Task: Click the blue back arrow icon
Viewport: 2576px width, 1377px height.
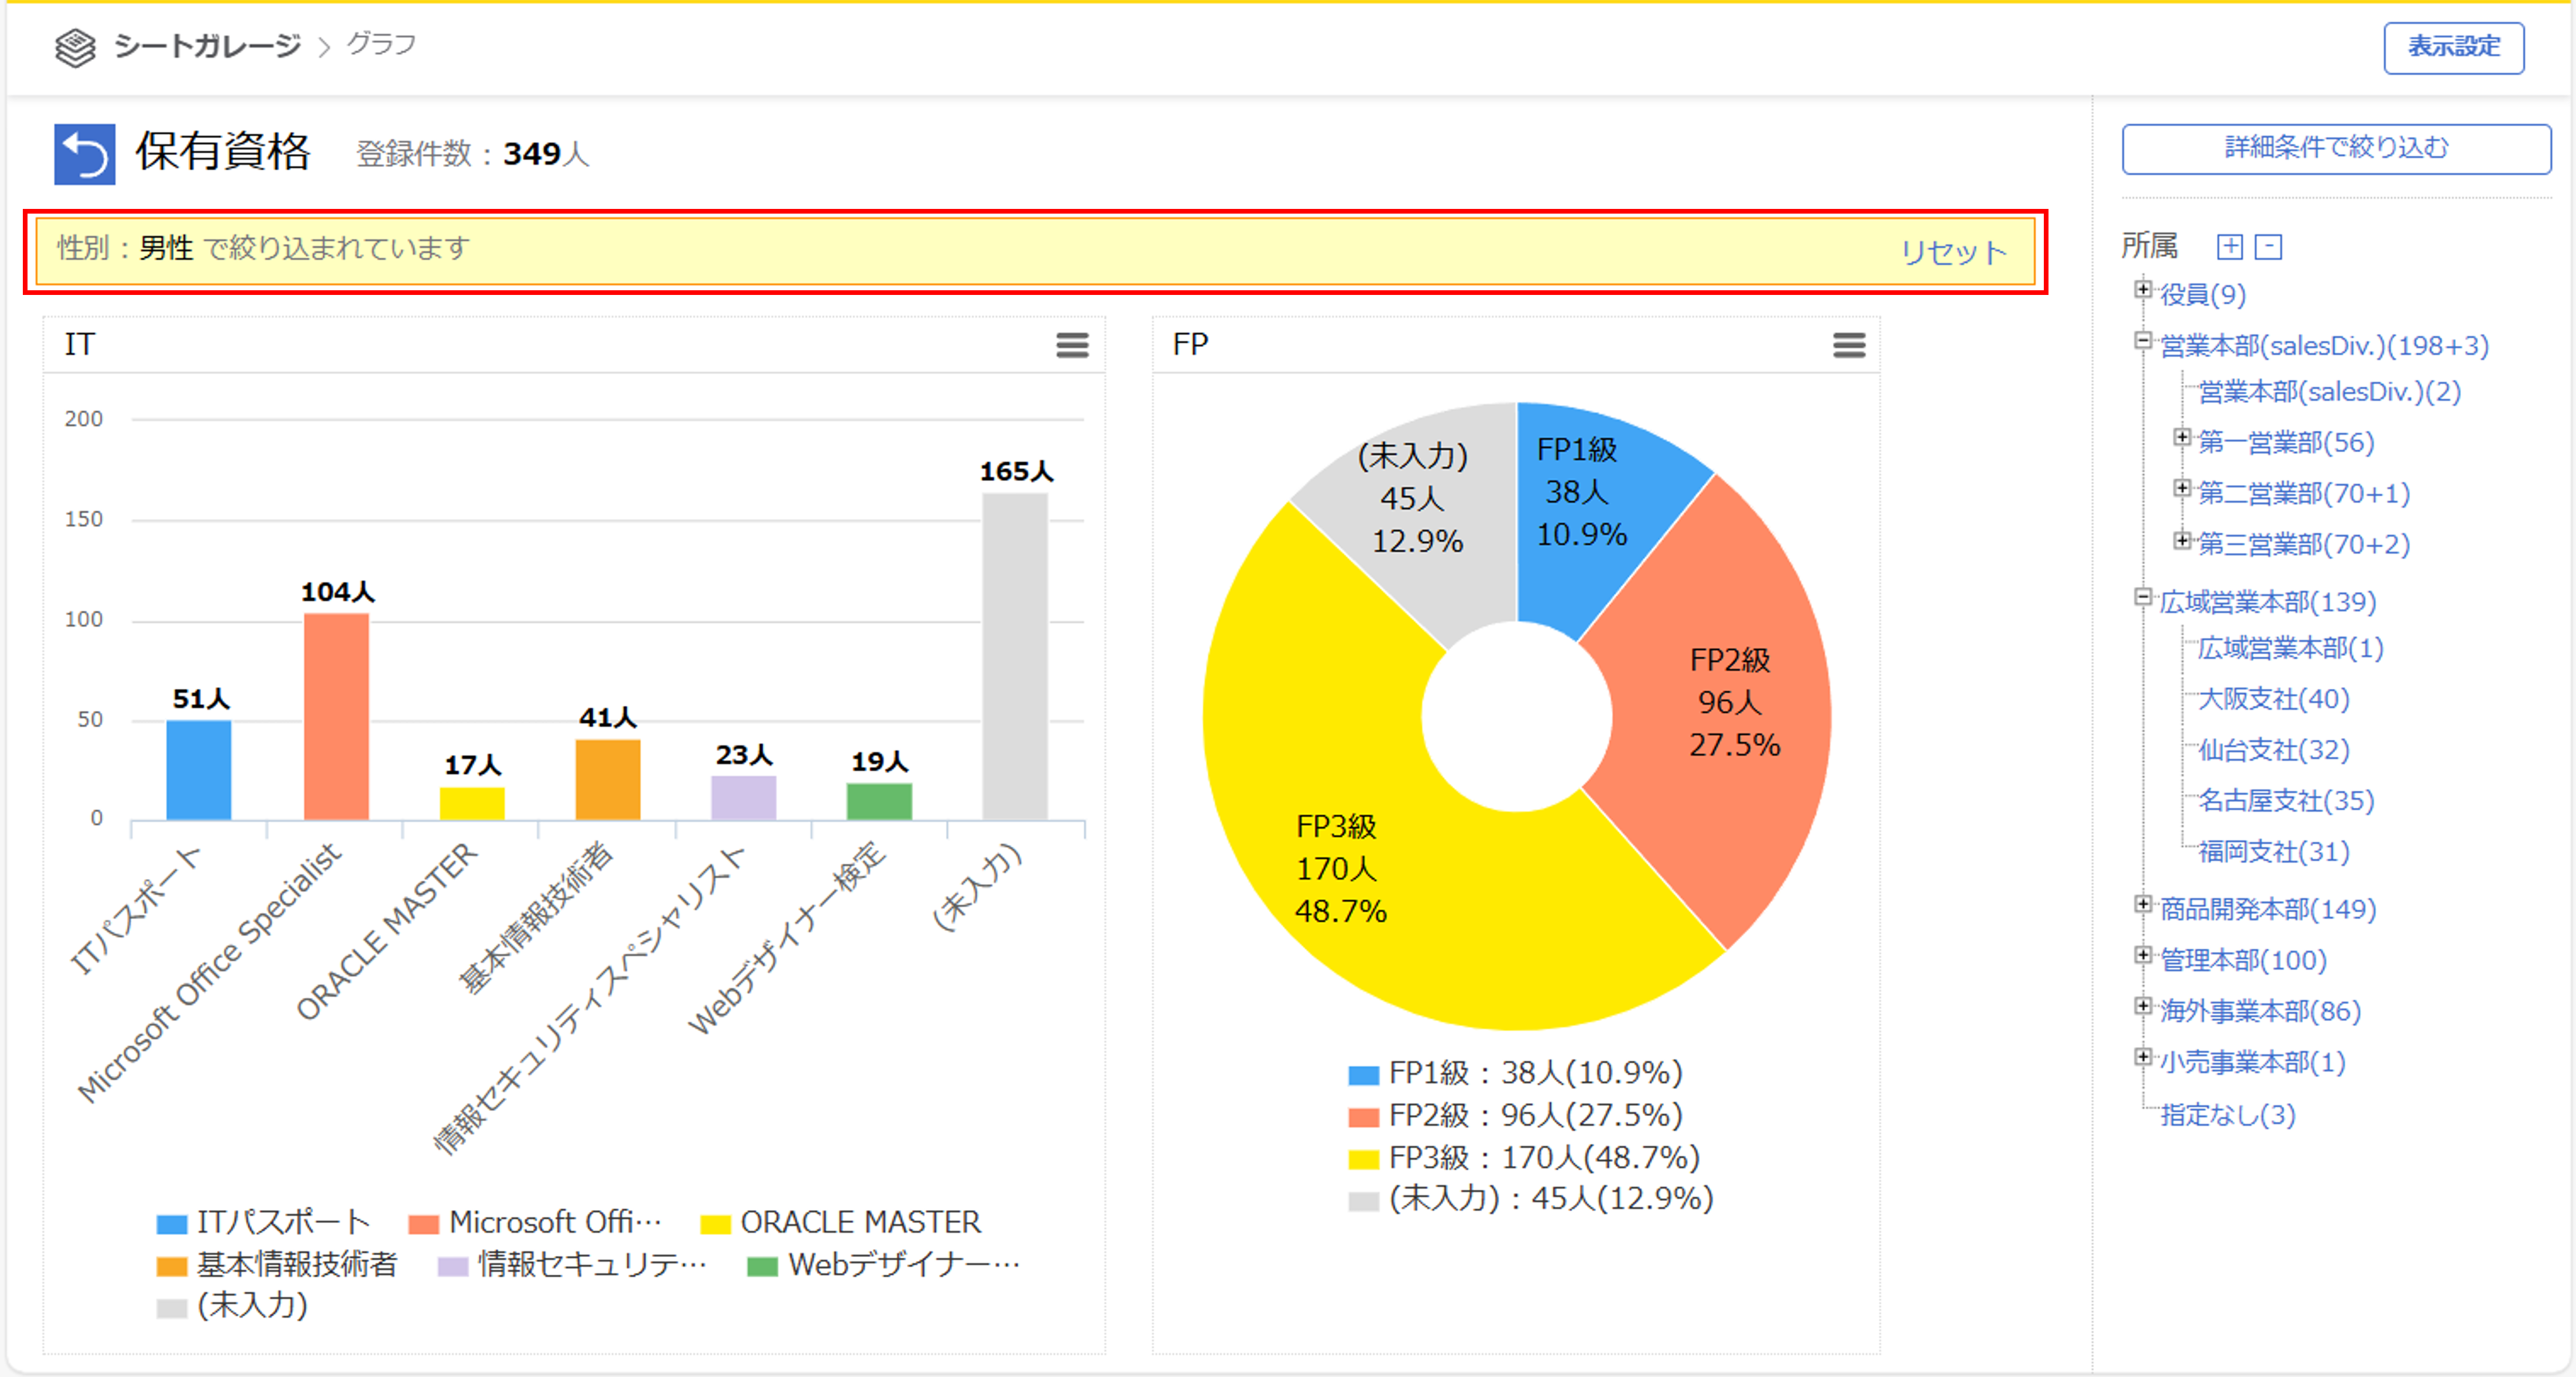Action: 84,154
